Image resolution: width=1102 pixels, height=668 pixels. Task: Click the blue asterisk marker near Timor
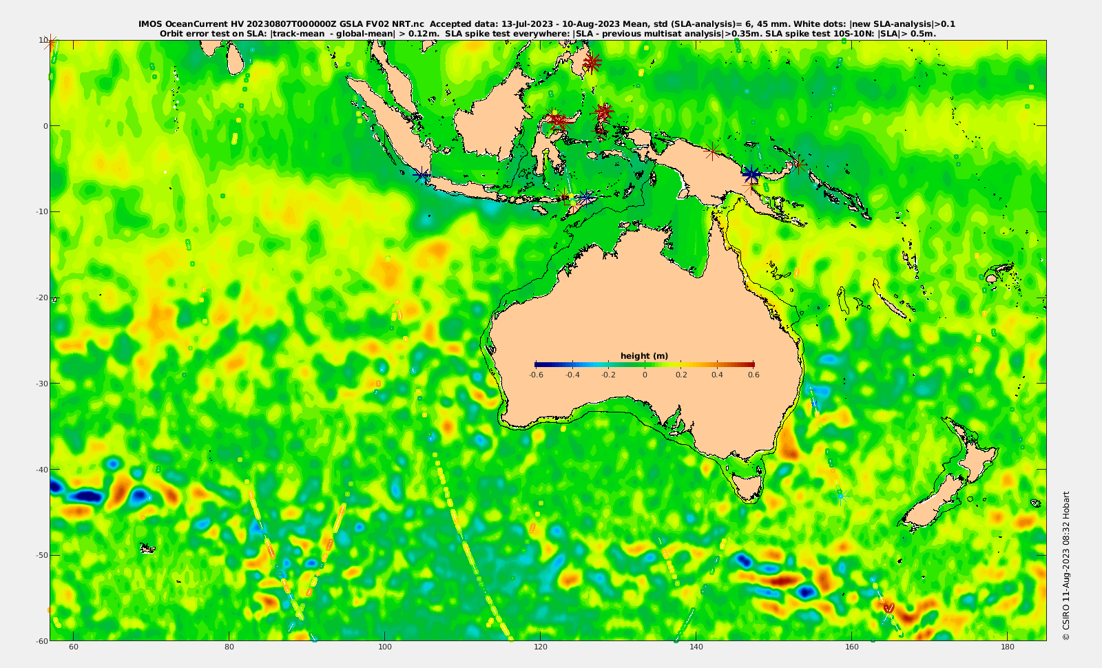click(585, 197)
